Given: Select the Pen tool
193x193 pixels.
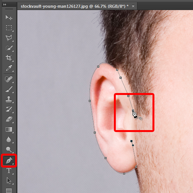Looking at the screenshot, I should [x=9, y=161].
